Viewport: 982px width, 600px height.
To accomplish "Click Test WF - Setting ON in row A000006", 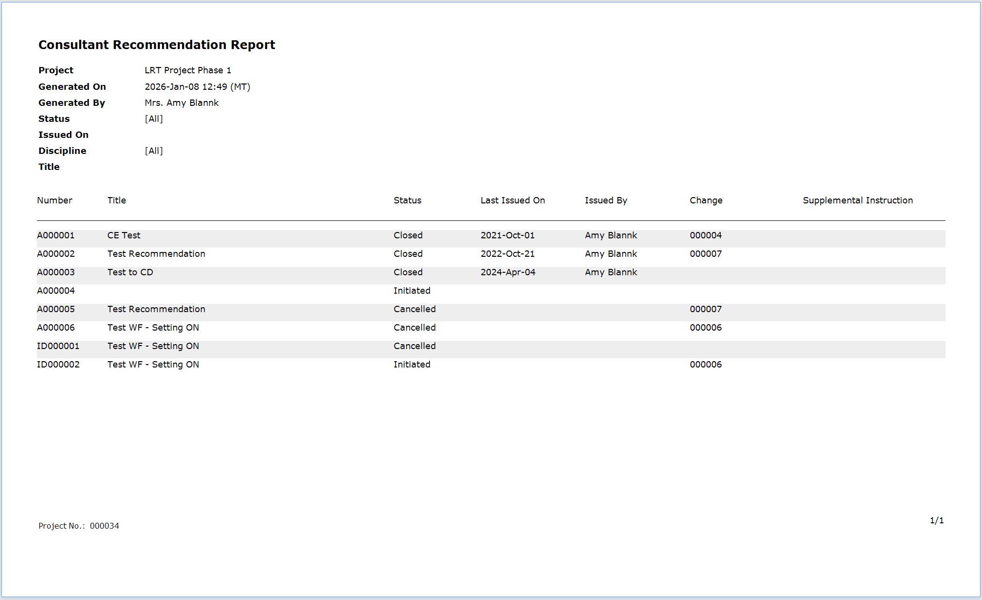I will click(x=153, y=328).
